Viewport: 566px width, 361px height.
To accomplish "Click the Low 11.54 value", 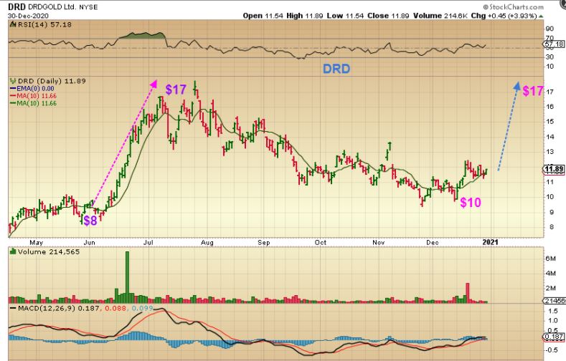I will point(345,16).
